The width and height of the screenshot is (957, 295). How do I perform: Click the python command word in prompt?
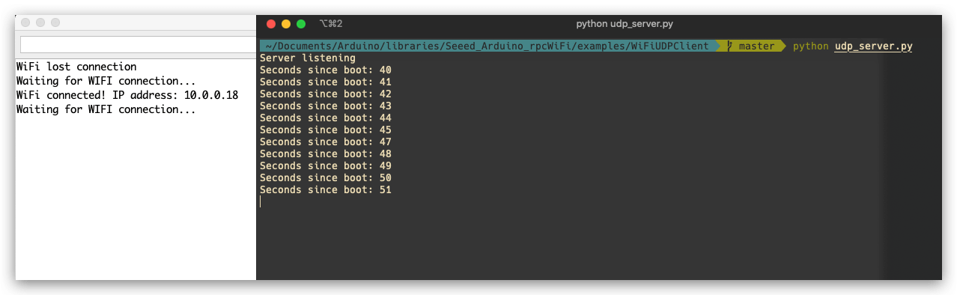[x=811, y=46]
